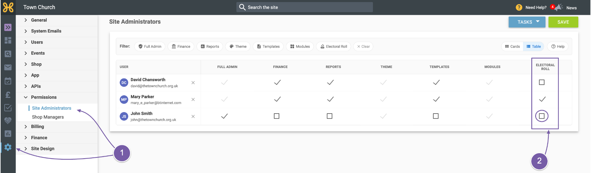Open the TASKS dropdown button
The width and height of the screenshot is (591, 173).
[x=527, y=22]
